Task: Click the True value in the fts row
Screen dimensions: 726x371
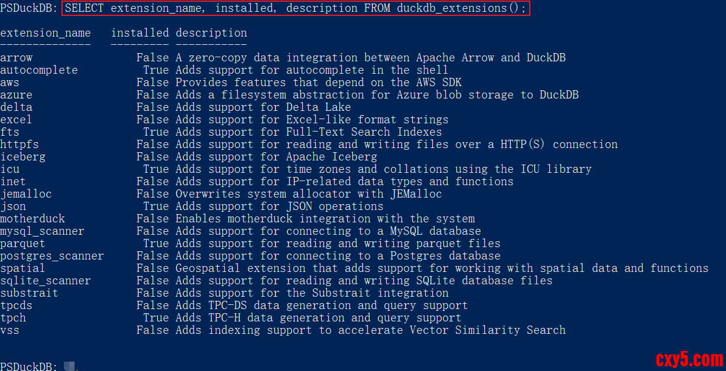Action: point(156,132)
